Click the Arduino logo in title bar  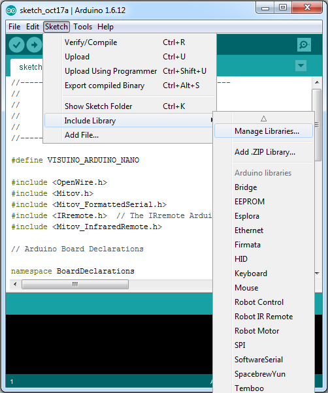point(11,10)
